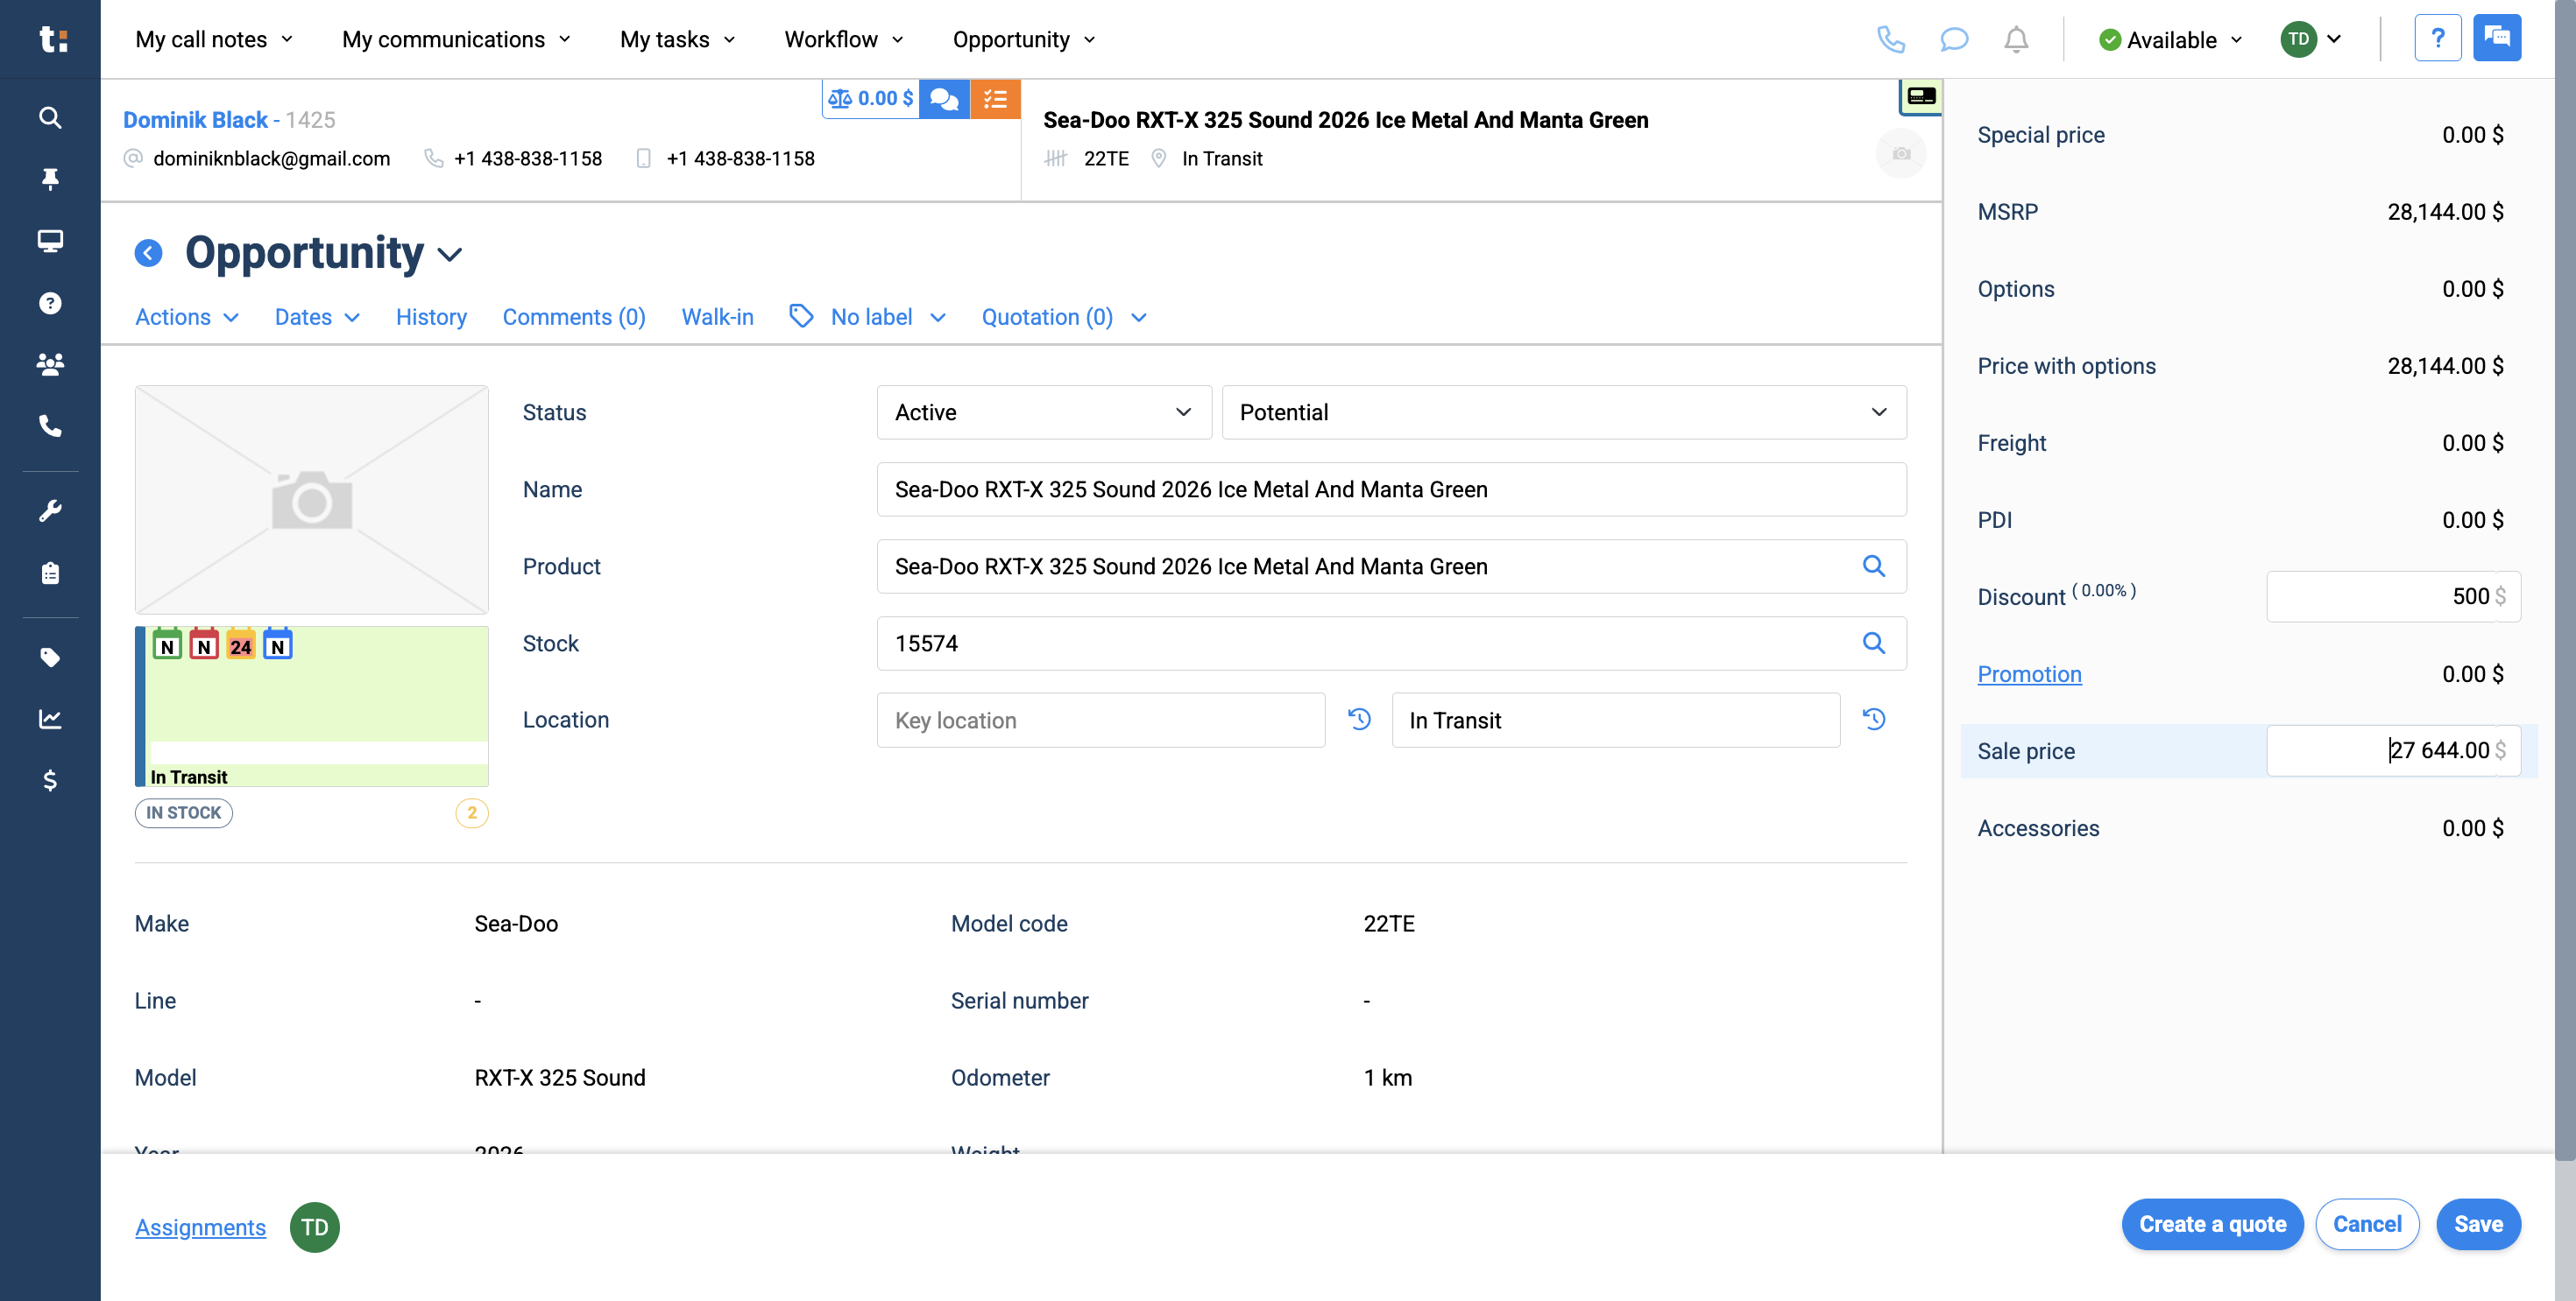Expand the Potential dropdown

click(1564, 411)
